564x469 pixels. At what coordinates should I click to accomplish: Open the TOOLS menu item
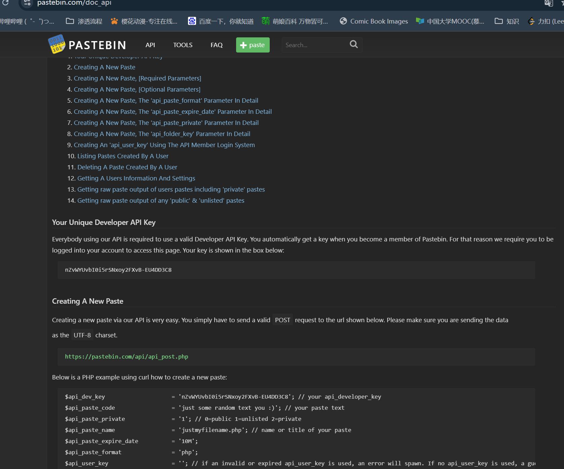click(183, 45)
